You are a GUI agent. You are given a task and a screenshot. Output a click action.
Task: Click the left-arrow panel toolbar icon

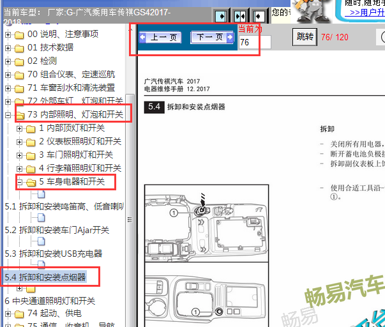[x=259, y=17]
